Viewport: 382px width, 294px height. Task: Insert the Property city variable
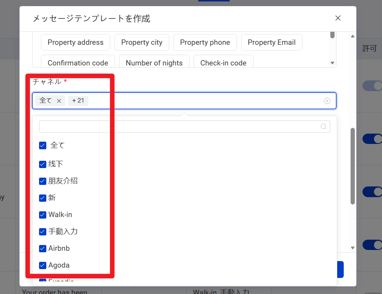(142, 42)
